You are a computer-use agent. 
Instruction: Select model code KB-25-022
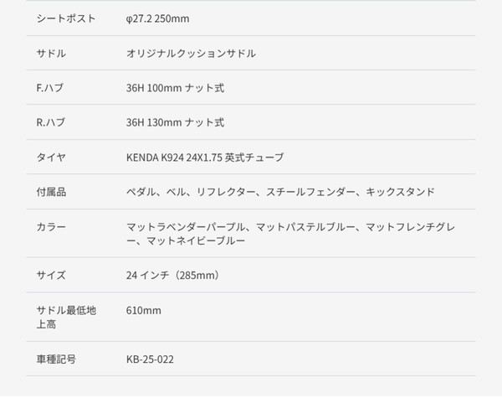pos(150,359)
